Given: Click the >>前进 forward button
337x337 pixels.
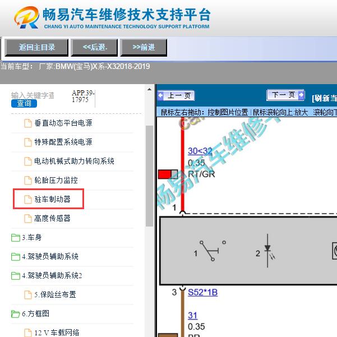Looking at the screenshot, I should coord(144,48).
